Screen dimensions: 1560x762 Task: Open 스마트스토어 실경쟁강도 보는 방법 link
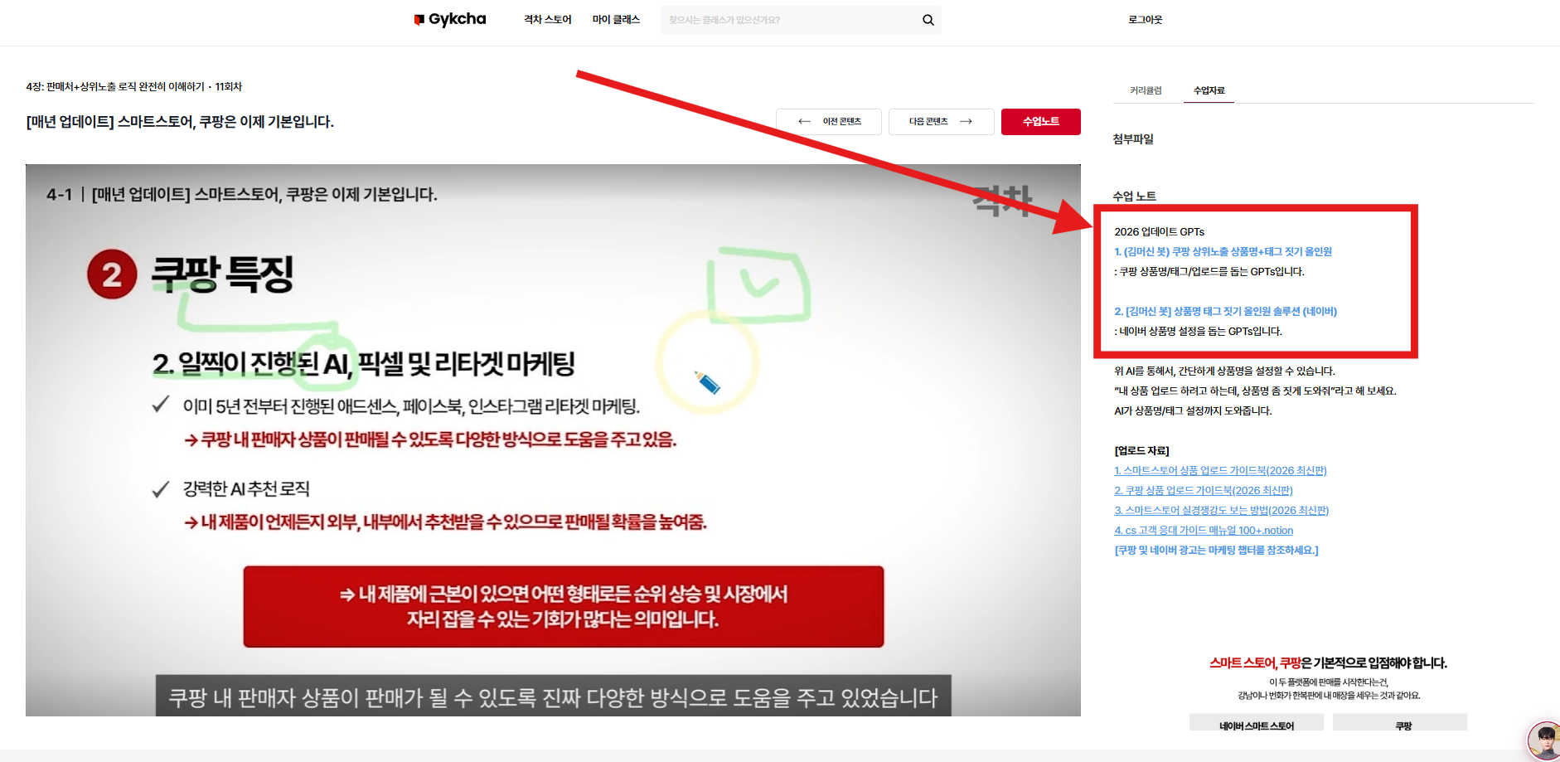(x=1221, y=510)
